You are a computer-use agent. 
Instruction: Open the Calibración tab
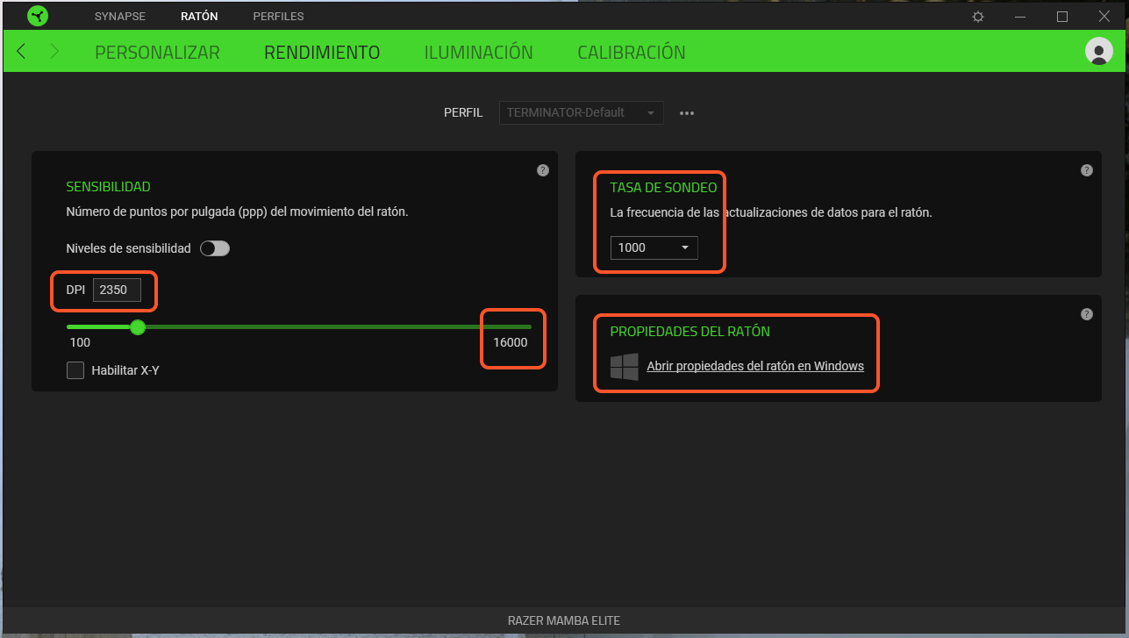631,53
